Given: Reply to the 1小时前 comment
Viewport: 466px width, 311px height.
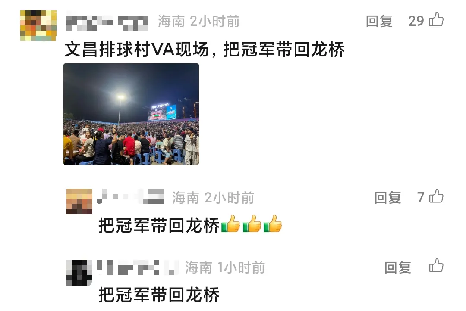Looking at the screenshot, I should click(x=398, y=267).
